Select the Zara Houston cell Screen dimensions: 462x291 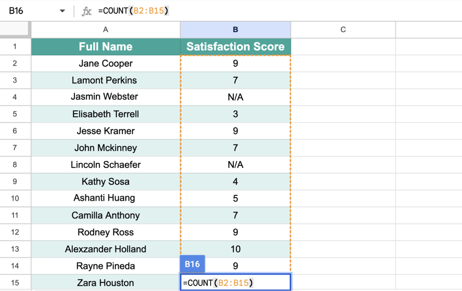click(x=105, y=283)
